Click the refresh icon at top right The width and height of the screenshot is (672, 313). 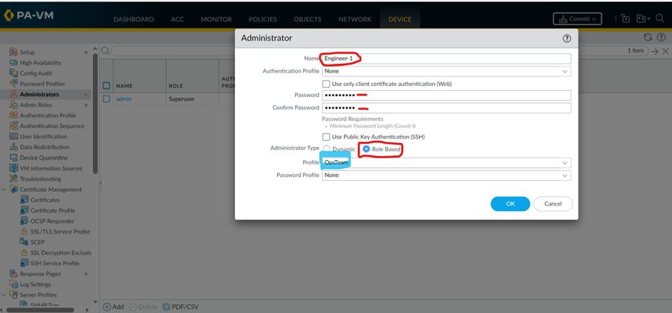tap(648, 37)
